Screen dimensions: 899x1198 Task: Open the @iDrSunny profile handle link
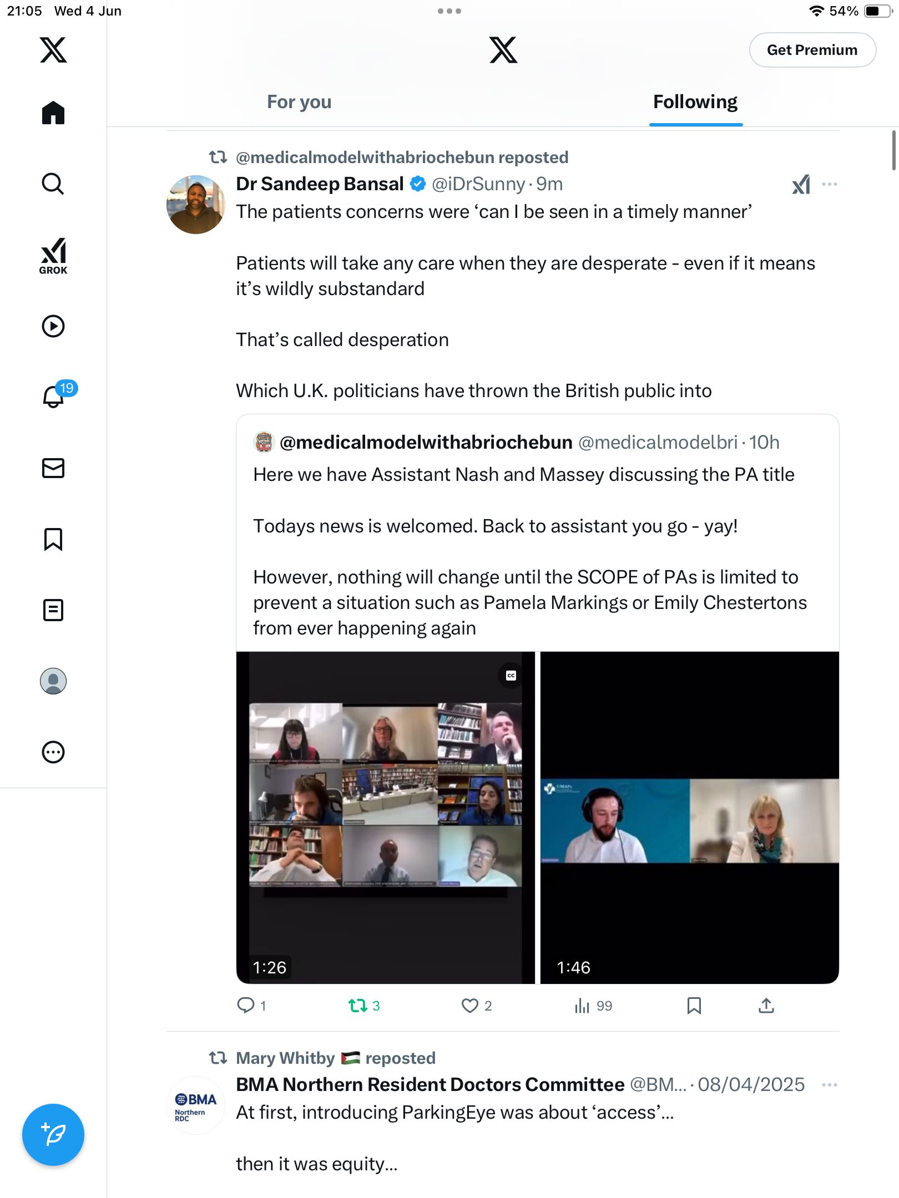478,184
